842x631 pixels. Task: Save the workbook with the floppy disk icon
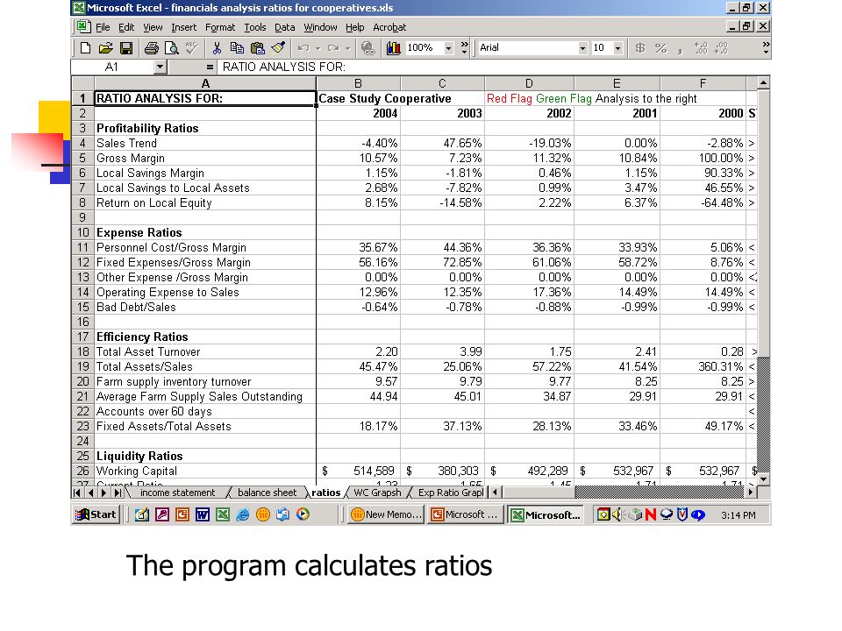pyautogui.click(x=126, y=48)
